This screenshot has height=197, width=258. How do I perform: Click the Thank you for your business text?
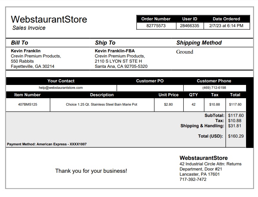91,171
